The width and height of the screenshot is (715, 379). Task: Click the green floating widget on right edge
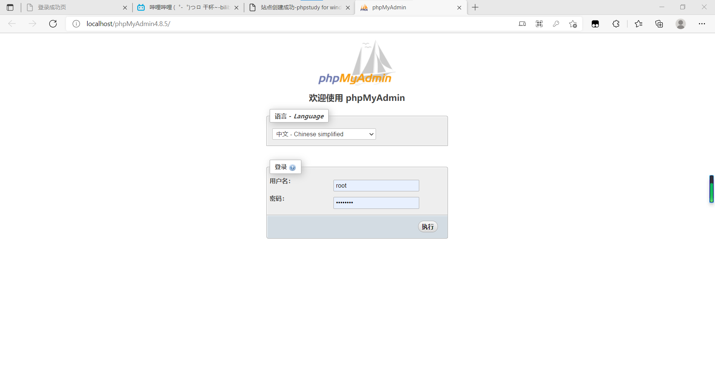[712, 189]
